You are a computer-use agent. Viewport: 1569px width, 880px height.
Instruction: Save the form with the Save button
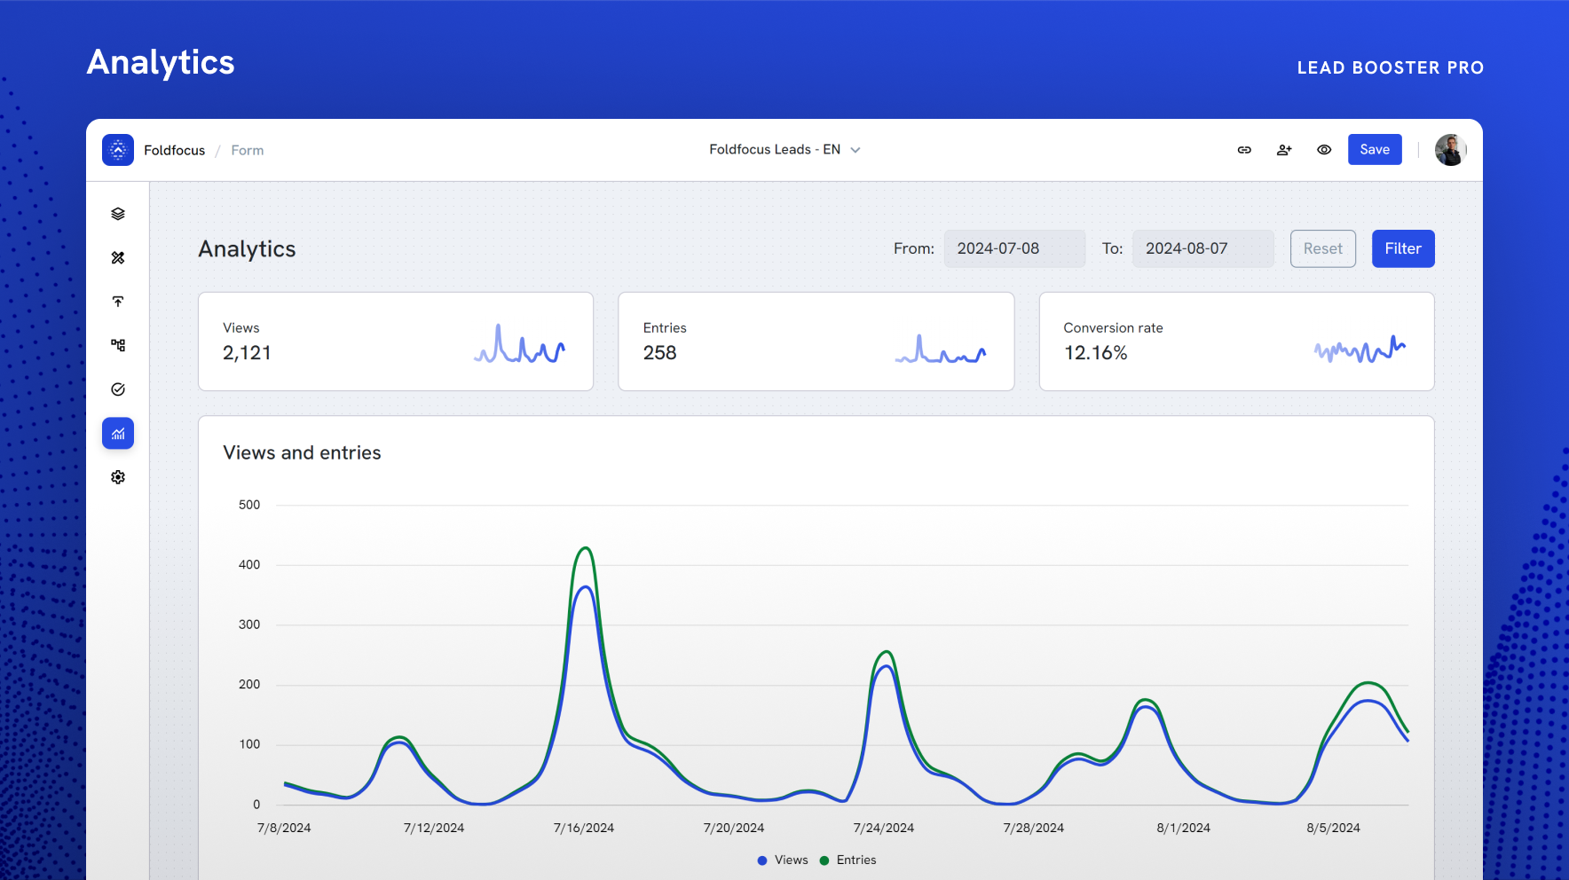(1375, 149)
